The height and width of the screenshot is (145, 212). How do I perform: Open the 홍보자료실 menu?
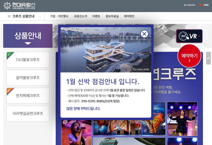click(112, 16)
